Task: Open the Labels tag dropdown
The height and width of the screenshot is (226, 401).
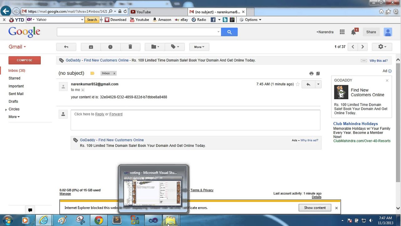Action: (x=175, y=47)
